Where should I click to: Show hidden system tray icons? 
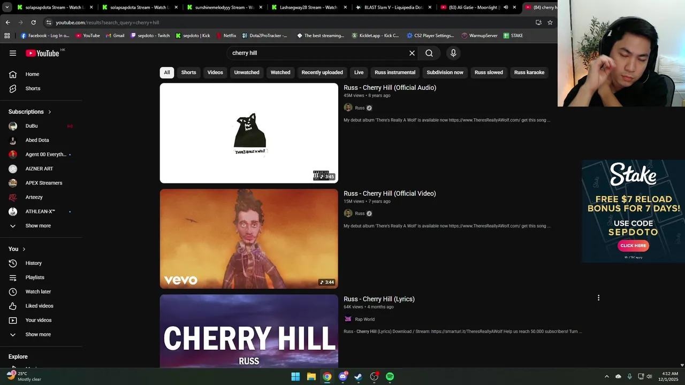(606, 376)
